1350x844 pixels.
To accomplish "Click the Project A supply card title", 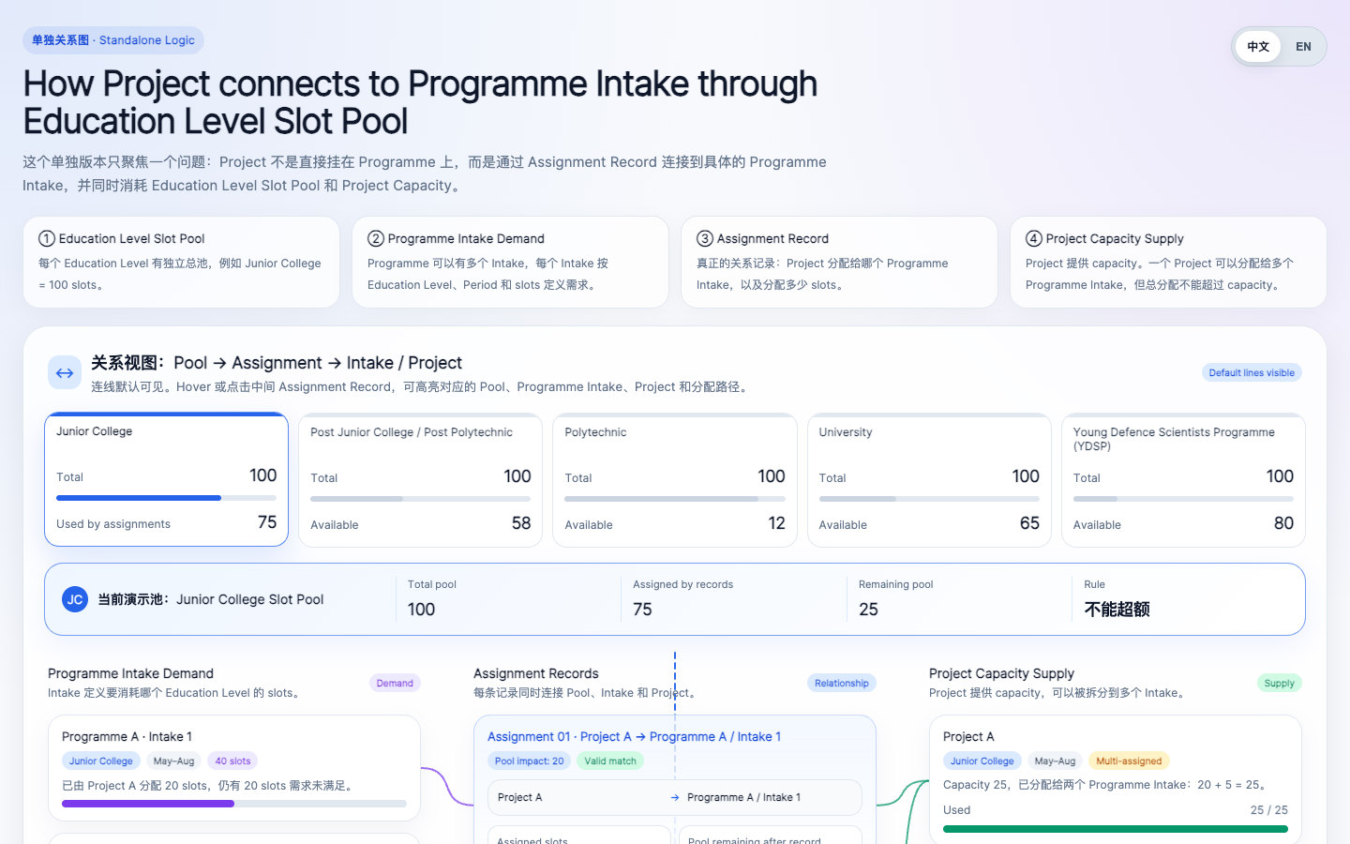I will [x=968, y=737].
